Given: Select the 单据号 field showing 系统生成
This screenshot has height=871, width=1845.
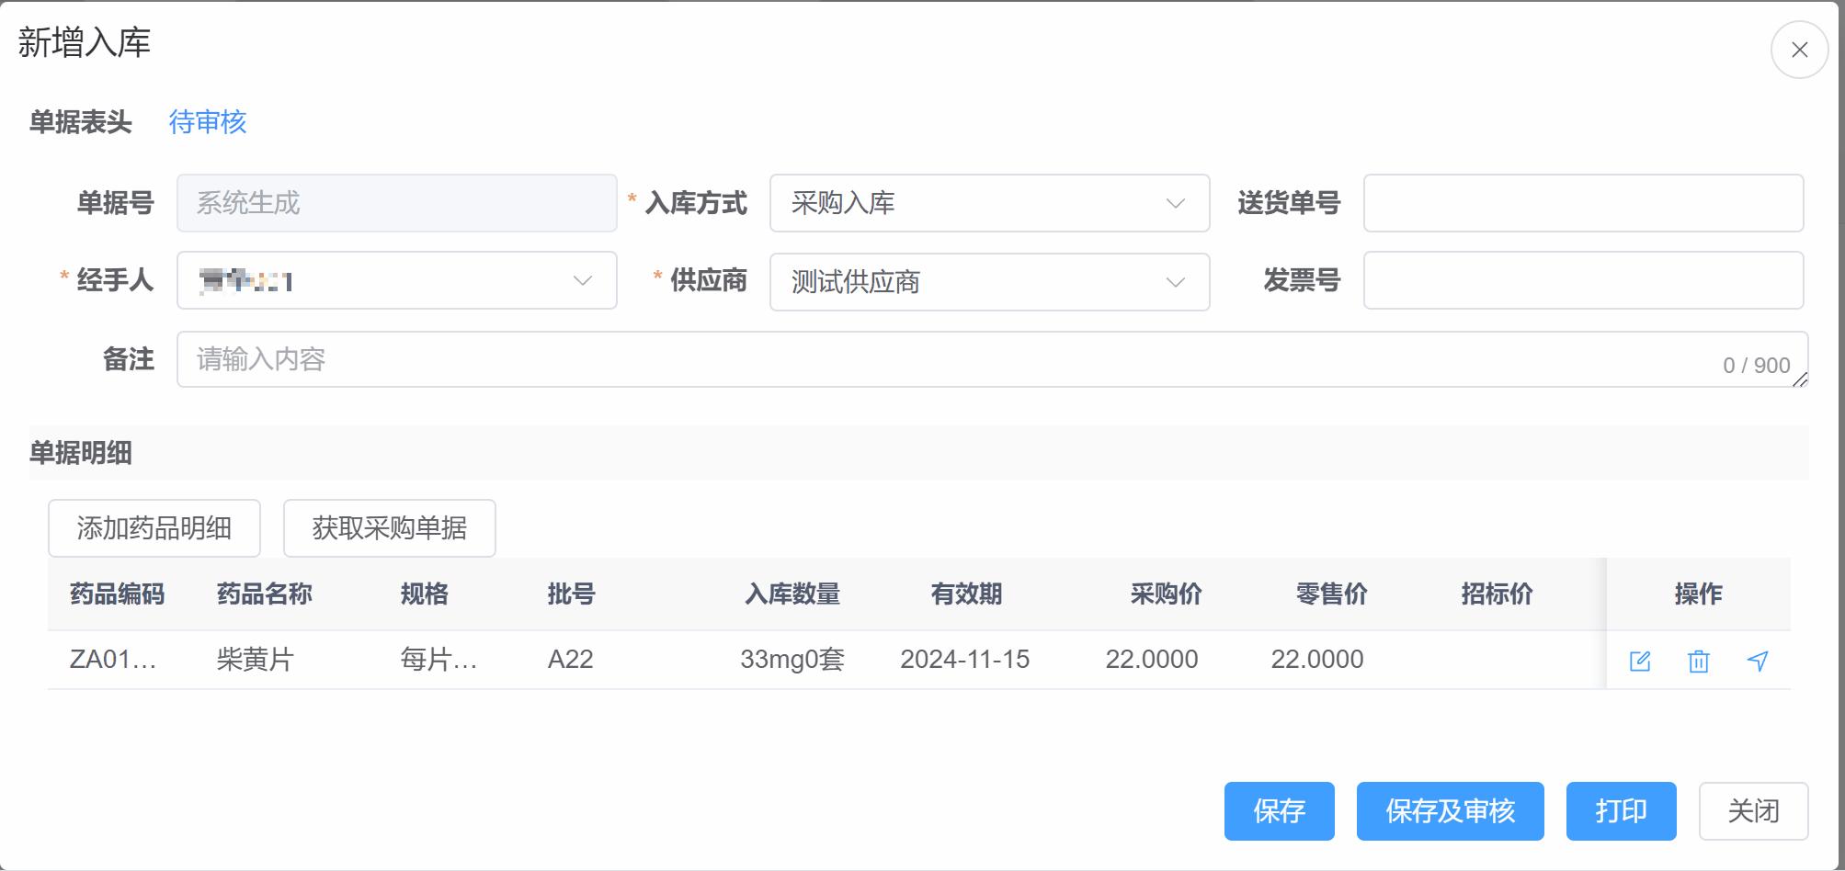Looking at the screenshot, I should click(x=397, y=203).
